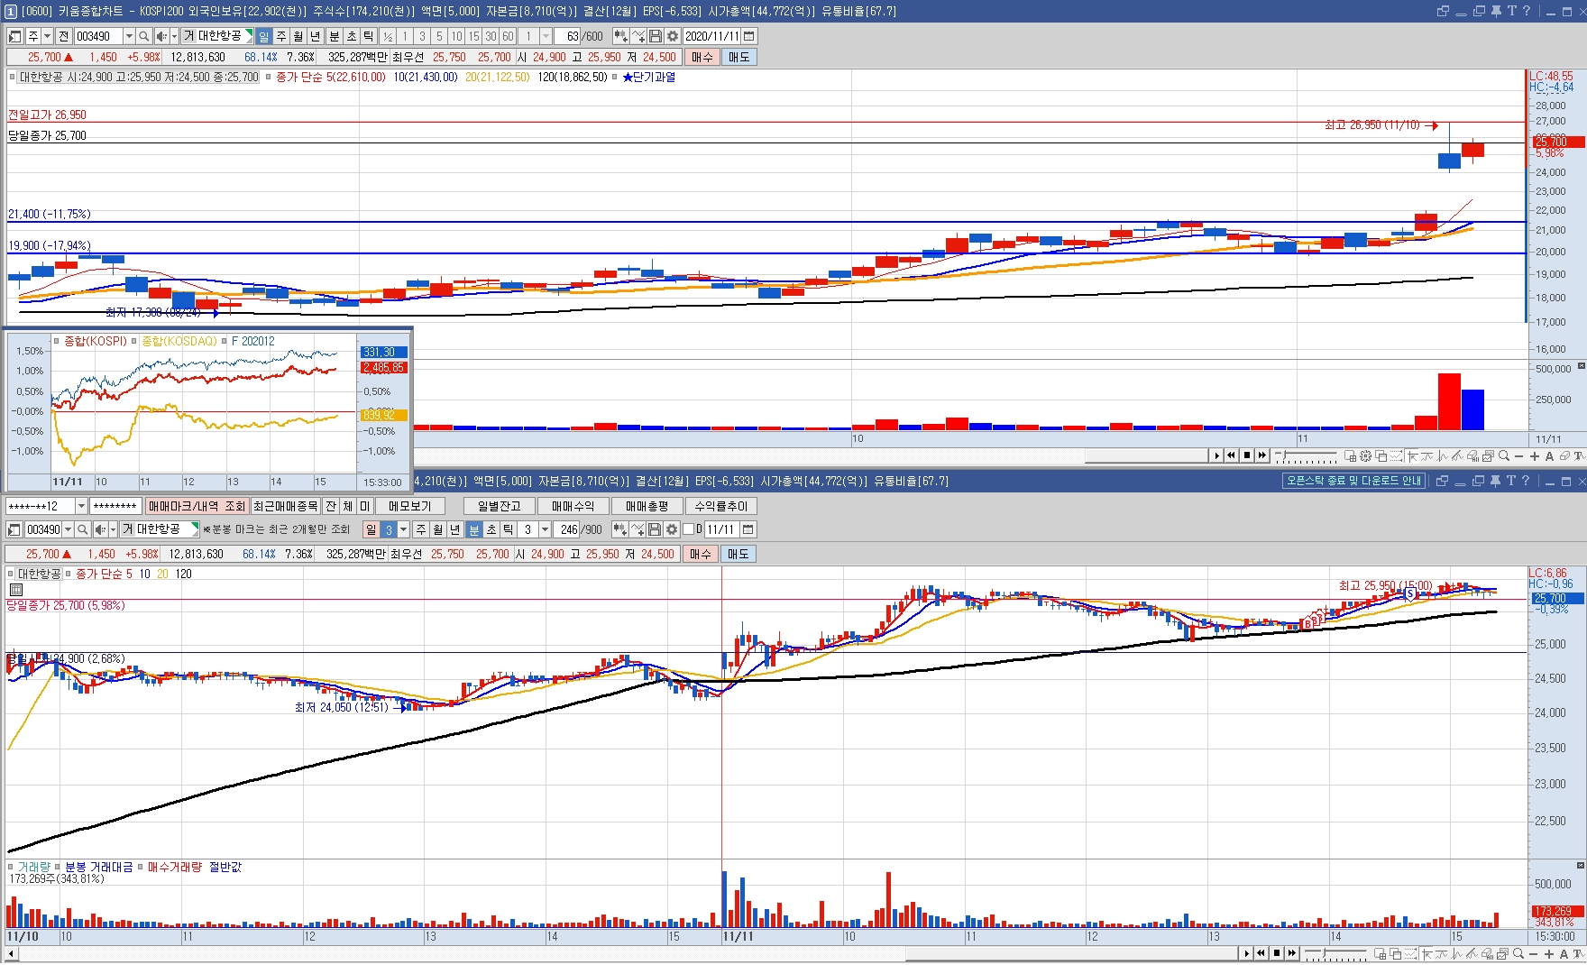Select 년 (yearly) period in the top chart
This screenshot has height=965, width=1587.
[x=316, y=36]
